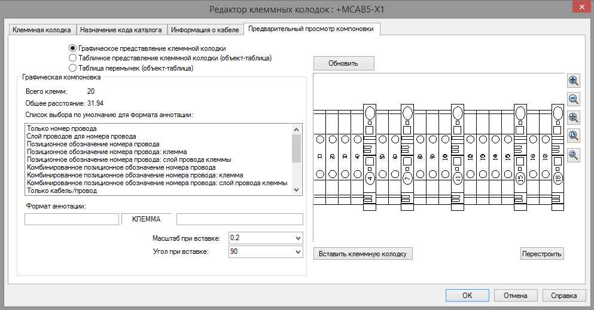Open Масштаб при вставке dropdown
The height and width of the screenshot is (310, 594).
pyautogui.click(x=298, y=238)
